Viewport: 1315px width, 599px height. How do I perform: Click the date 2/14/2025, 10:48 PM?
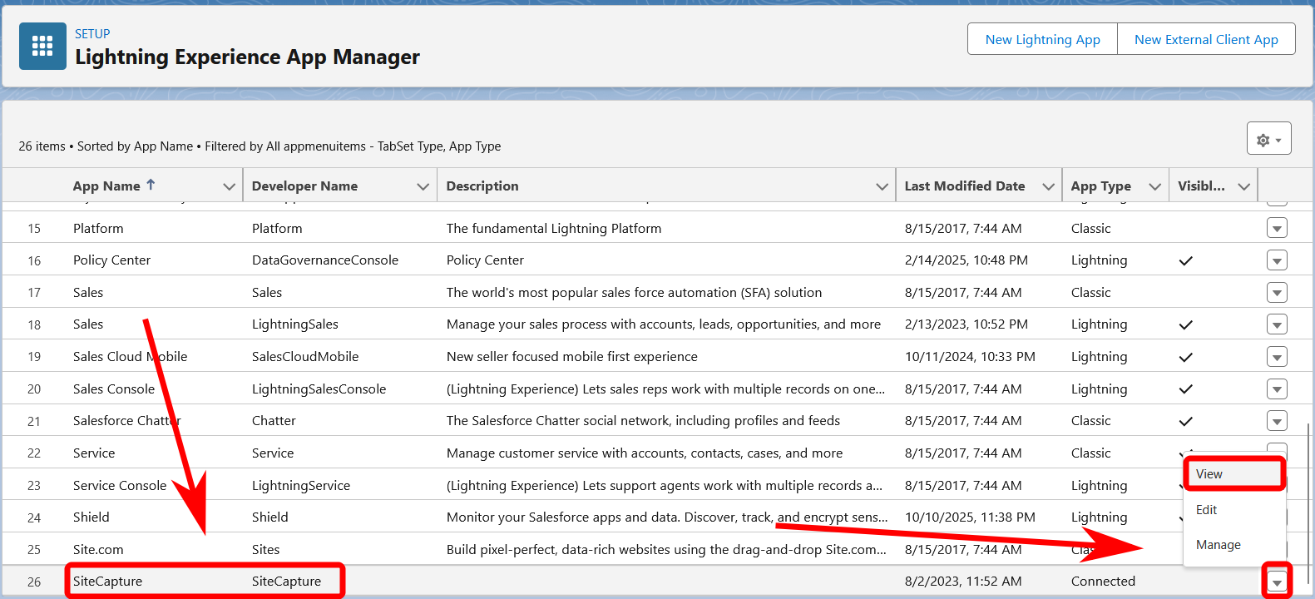pyautogui.click(x=966, y=260)
